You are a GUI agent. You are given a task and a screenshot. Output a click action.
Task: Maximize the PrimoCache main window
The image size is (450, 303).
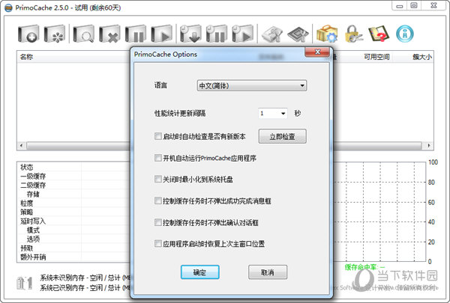click(x=414, y=5)
